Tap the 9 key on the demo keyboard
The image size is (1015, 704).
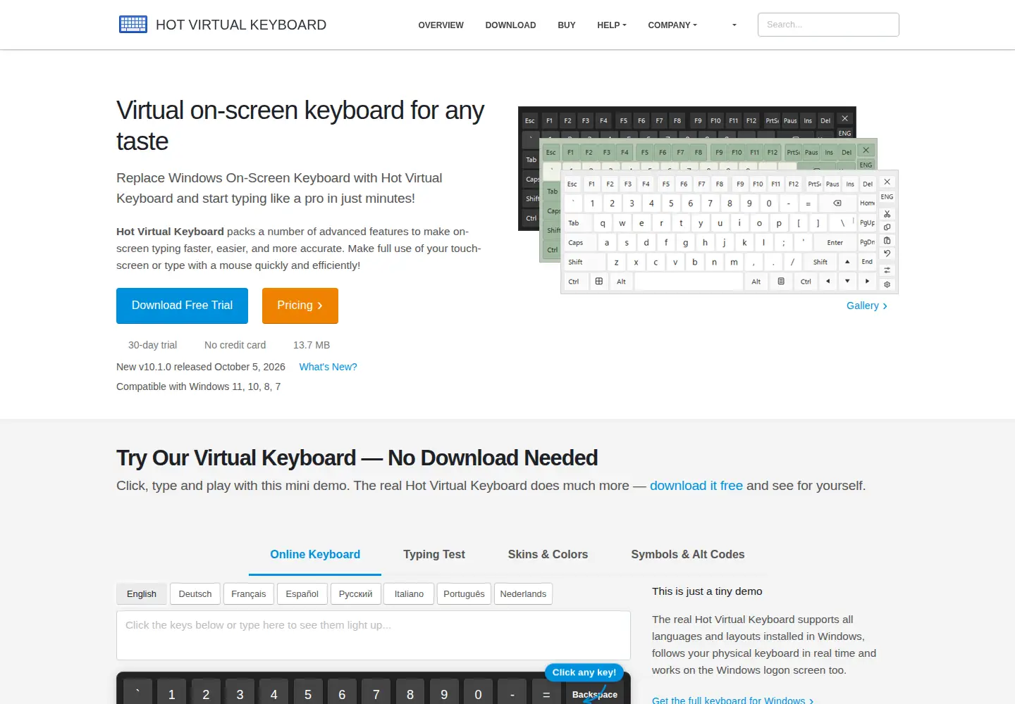click(x=444, y=693)
